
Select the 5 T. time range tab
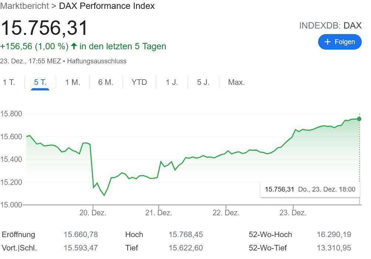(40, 82)
